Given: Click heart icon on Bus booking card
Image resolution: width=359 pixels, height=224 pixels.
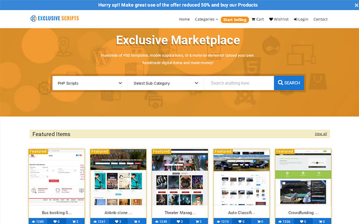Looking at the screenshot, I should [x=55, y=221].
